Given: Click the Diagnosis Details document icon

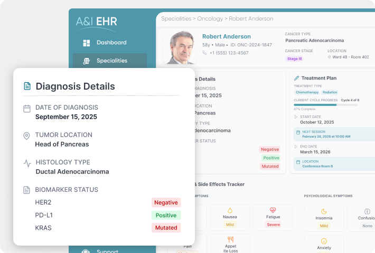Looking at the screenshot, I should click(27, 86).
